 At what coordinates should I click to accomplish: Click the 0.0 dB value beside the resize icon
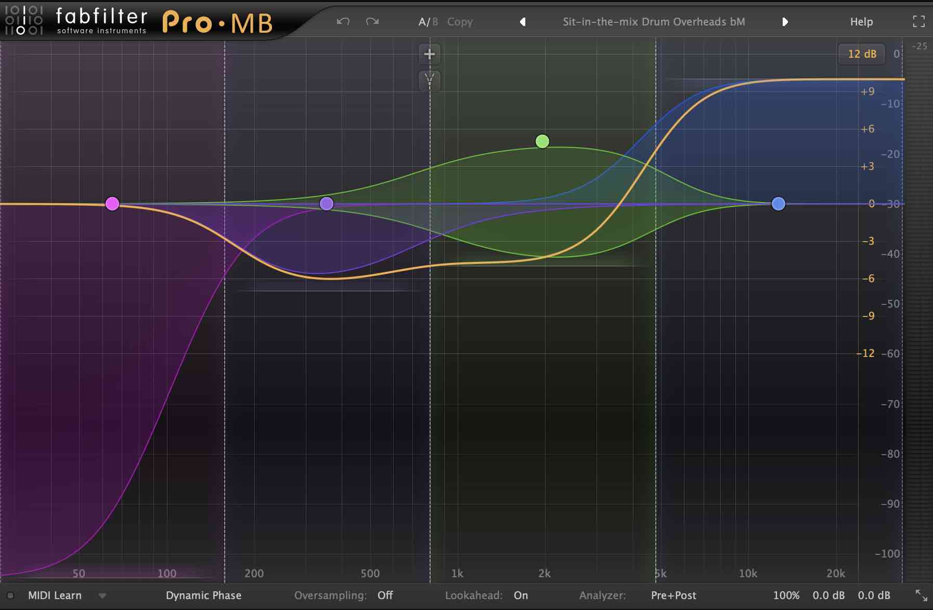click(874, 595)
